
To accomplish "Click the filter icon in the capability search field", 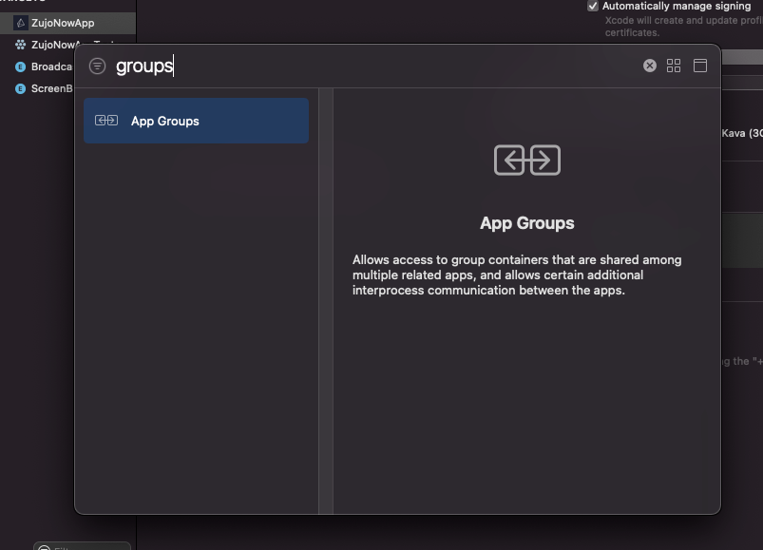I will click(x=97, y=66).
